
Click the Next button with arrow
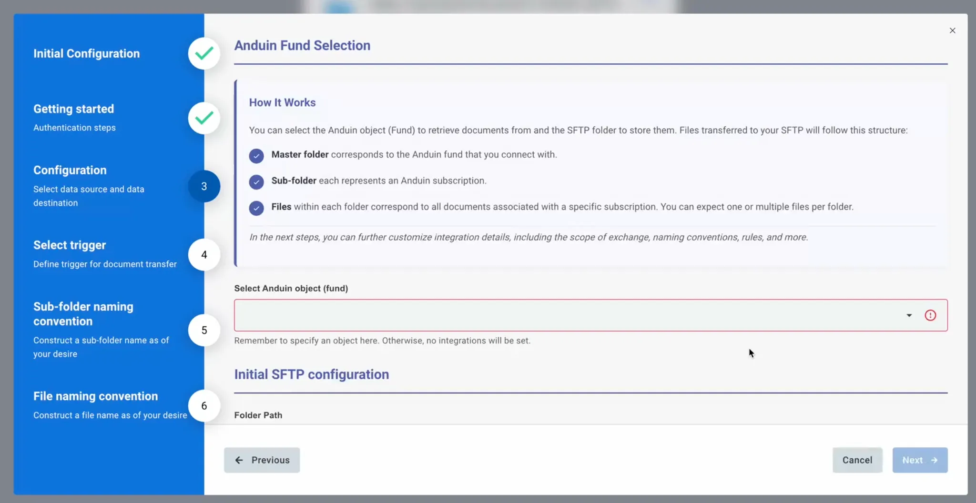pos(920,460)
